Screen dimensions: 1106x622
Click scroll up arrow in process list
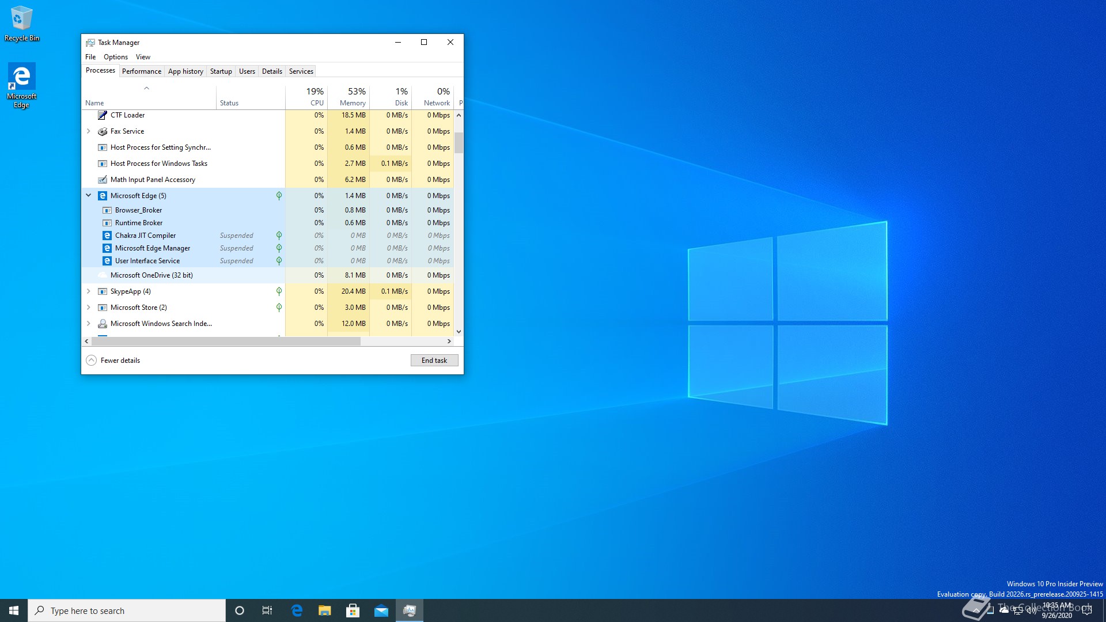459,115
